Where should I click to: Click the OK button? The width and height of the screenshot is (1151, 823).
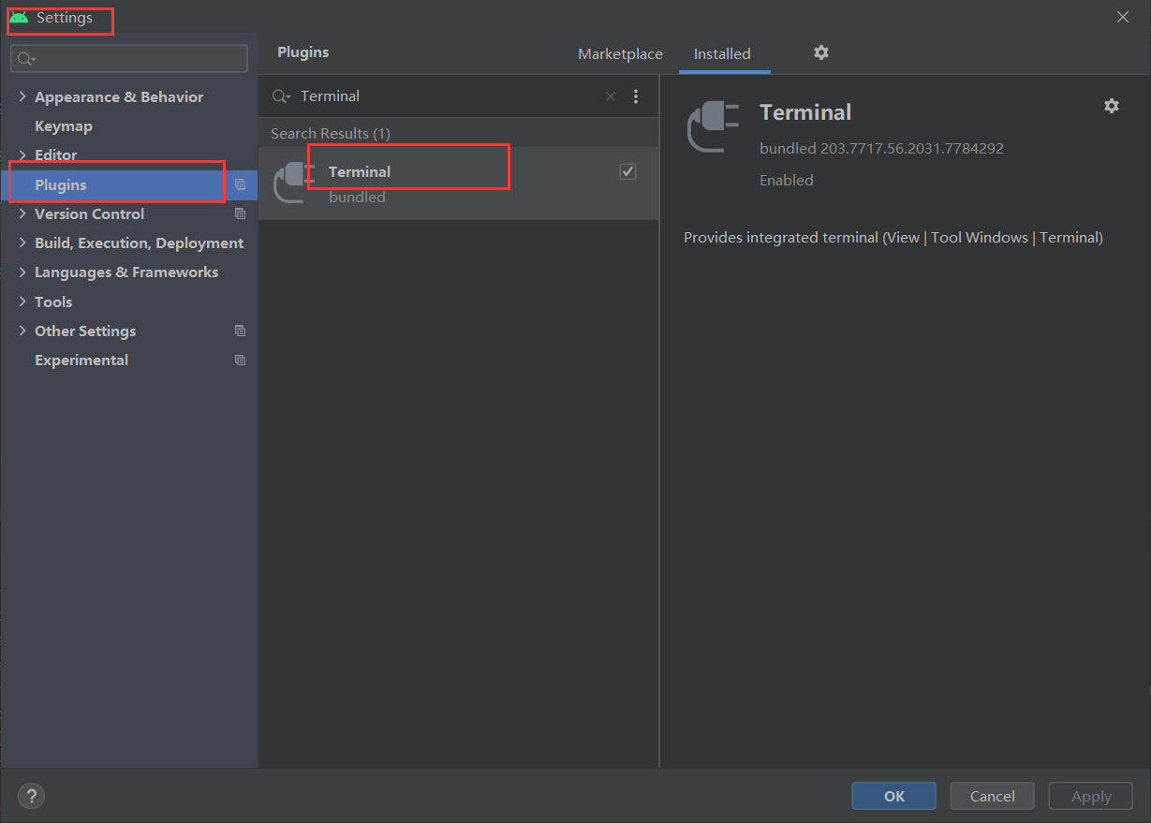(893, 796)
